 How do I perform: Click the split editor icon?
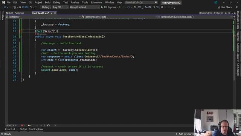point(234,17)
